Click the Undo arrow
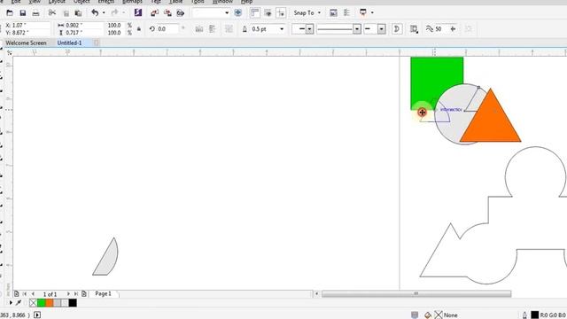 pyautogui.click(x=95, y=13)
